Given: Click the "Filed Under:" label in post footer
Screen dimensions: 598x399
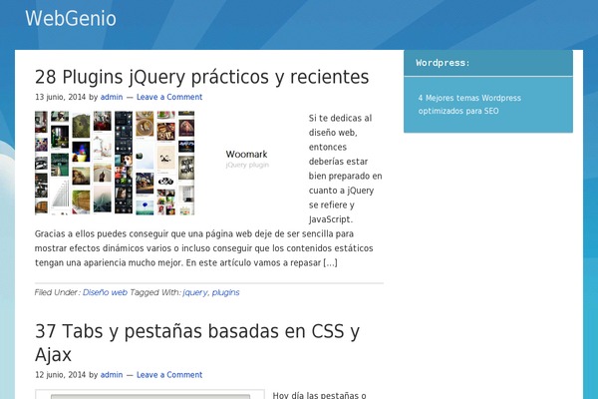Looking at the screenshot, I should pos(57,293).
